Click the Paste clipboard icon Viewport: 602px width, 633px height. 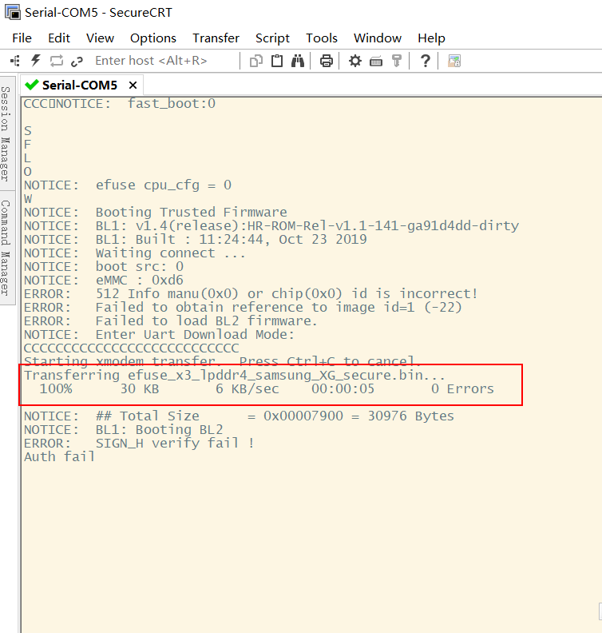pyautogui.click(x=277, y=61)
